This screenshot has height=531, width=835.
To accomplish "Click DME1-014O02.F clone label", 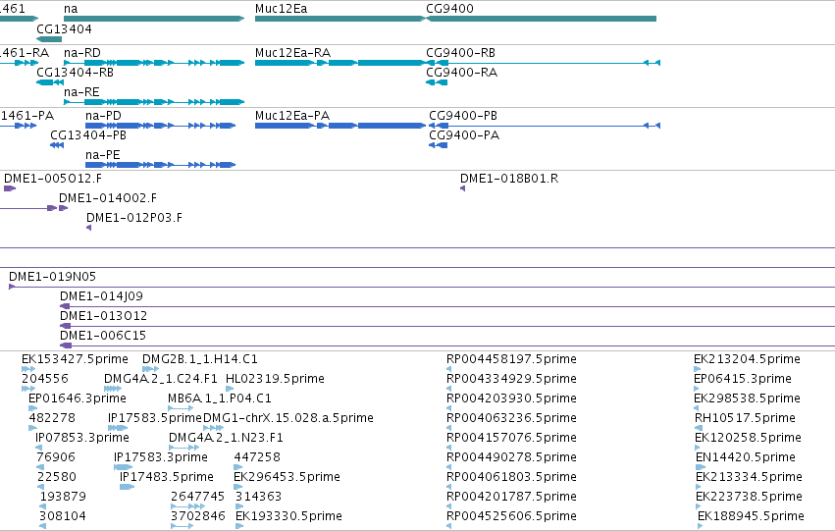I will [x=108, y=198].
